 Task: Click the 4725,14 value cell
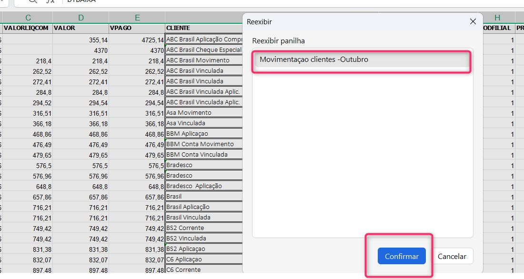(137, 40)
